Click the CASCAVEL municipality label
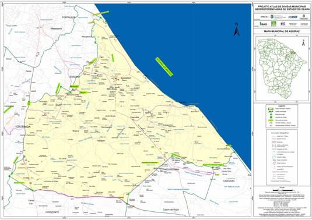The height and width of the screenshot is (220, 312). tap(229, 181)
